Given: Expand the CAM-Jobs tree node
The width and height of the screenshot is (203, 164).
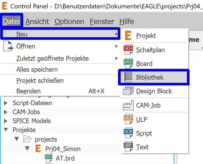Looking at the screenshot, I should [x=6, y=112].
